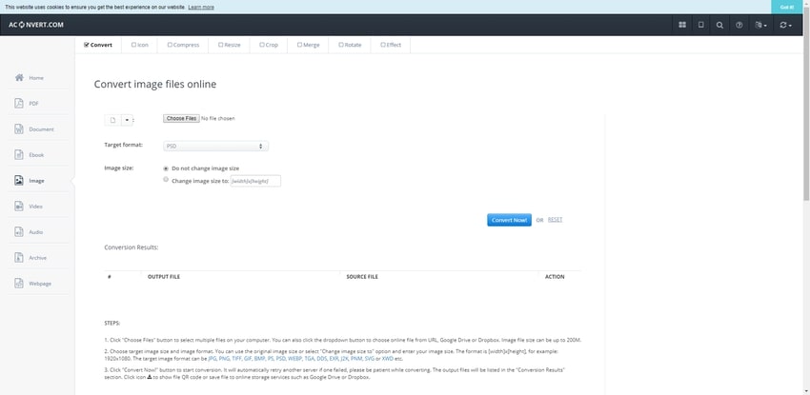Select 'Change image size to' radio button
The width and height of the screenshot is (810, 395).
166,179
